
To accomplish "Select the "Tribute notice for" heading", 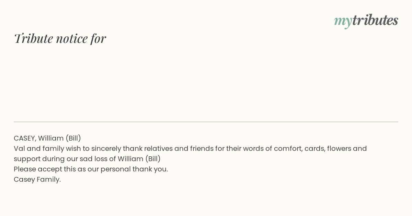I will [60, 38].
